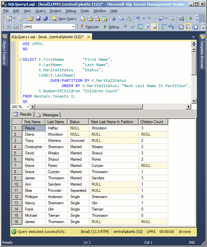Open the File menu
This screenshot has height=247, width=207.
[x=6, y=11]
